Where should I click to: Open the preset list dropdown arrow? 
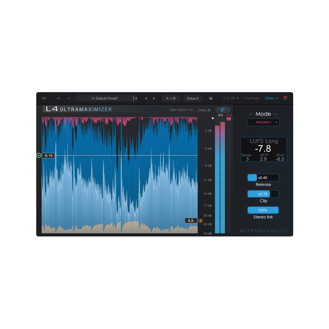pyautogui.click(x=136, y=99)
